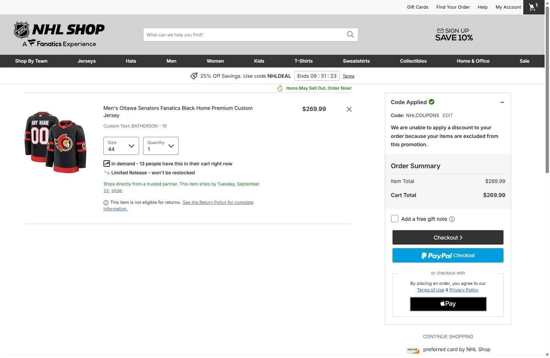The width and height of the screenshot is (550, 358).
Task: Click the EDIT coupon code link
Action: click(x=448, y=116)
